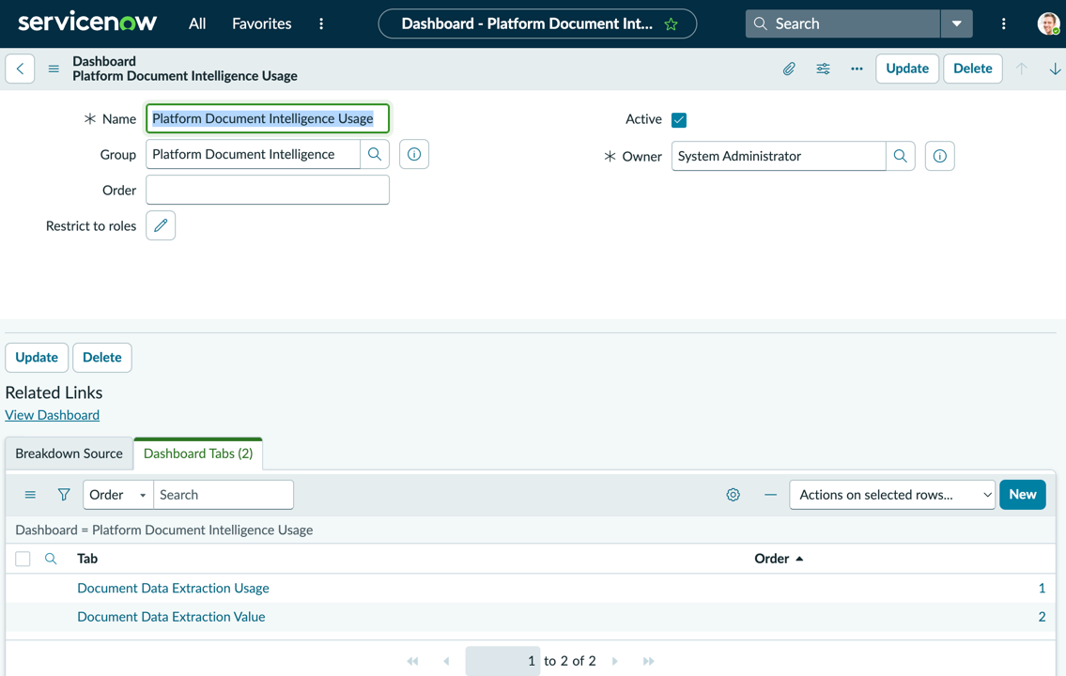Go to previous list page arrow

pyautogui.click(x=447, y=661)
